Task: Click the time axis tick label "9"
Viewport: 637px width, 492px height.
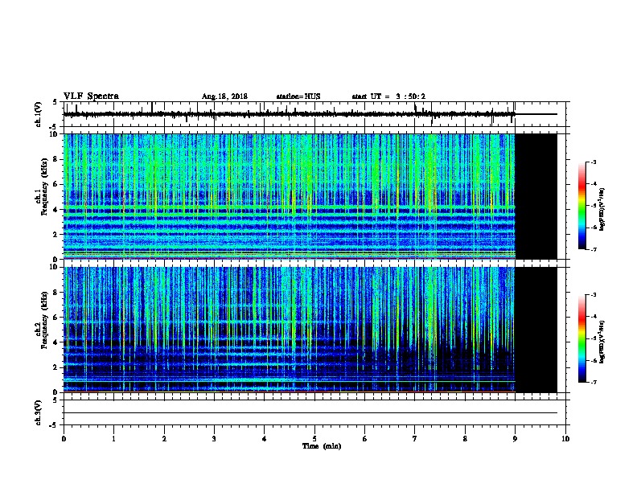Action: click(515, 439)
